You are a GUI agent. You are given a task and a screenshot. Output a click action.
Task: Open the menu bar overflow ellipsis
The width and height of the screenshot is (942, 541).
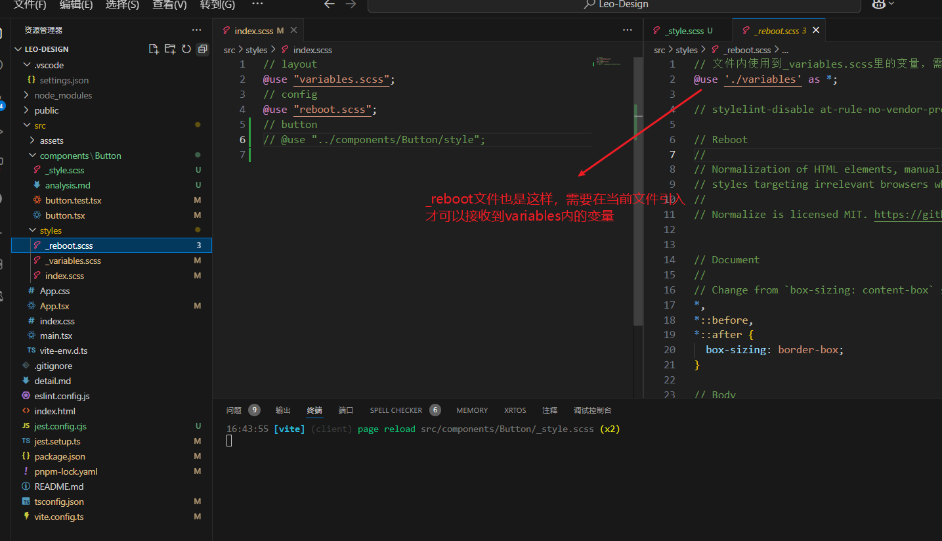pos(257,4)
